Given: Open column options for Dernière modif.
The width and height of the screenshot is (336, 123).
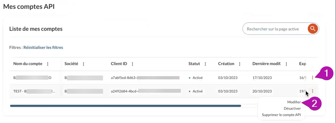Looking at the screenshot, I should (x=286, y=64).
